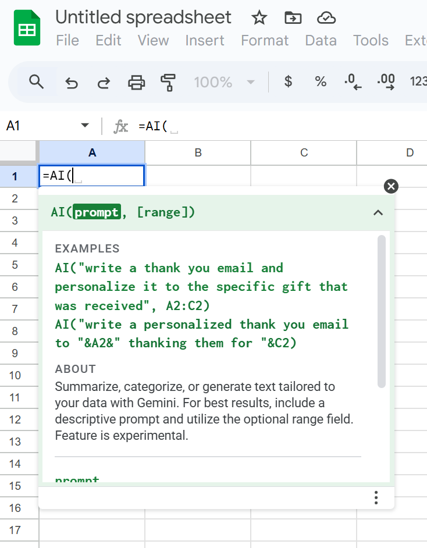Open the Format menu
The image size is (427, 548).
click(x=265, y=41)
